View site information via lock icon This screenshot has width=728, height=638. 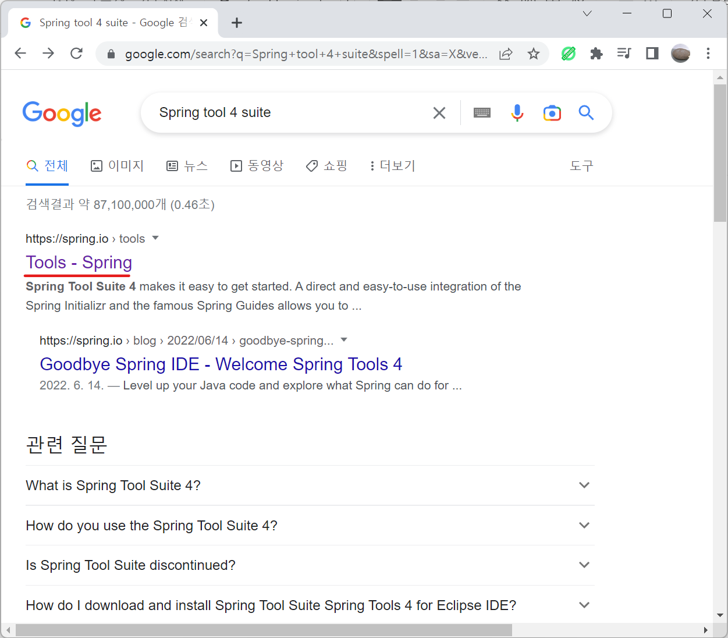111,54
